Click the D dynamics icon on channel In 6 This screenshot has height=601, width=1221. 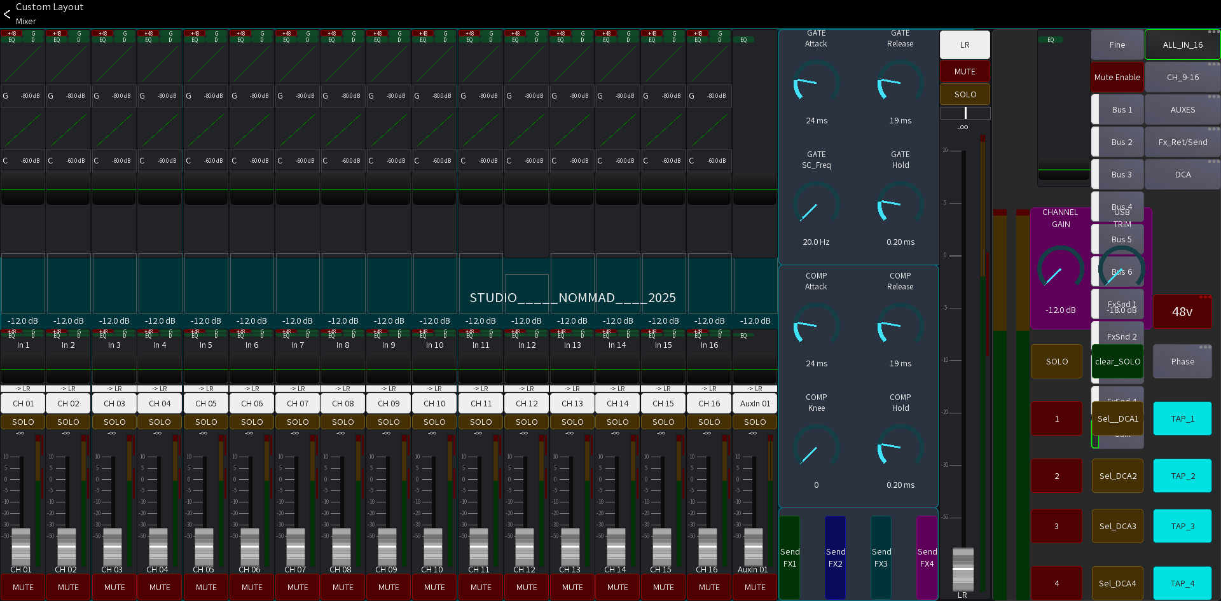[x=262, y=38]
